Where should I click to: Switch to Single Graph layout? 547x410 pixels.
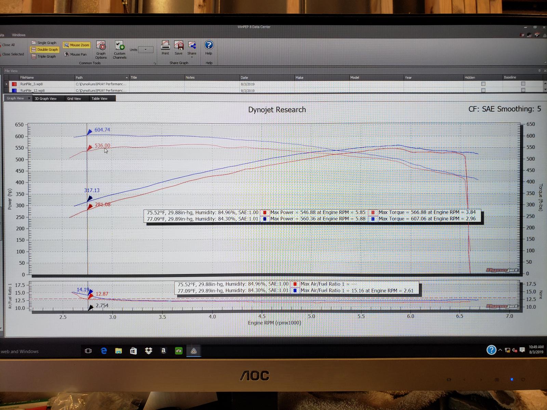click(43, 43)
